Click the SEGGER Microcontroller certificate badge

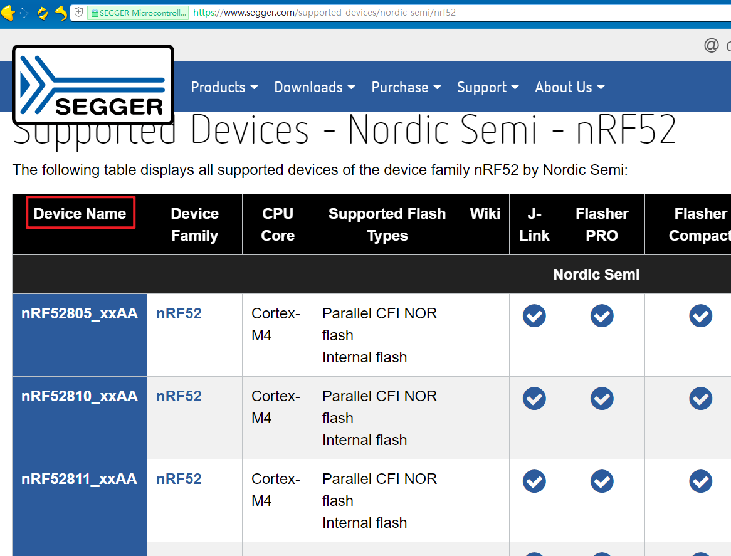(138, 13)
